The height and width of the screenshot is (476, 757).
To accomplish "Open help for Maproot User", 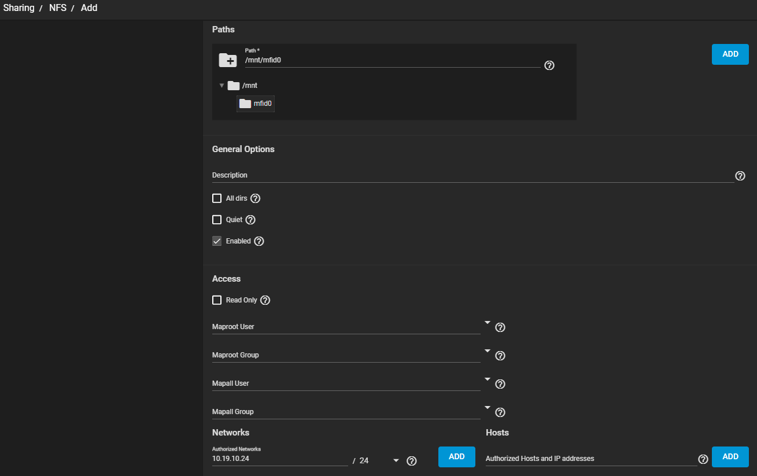I will point(501,327).
